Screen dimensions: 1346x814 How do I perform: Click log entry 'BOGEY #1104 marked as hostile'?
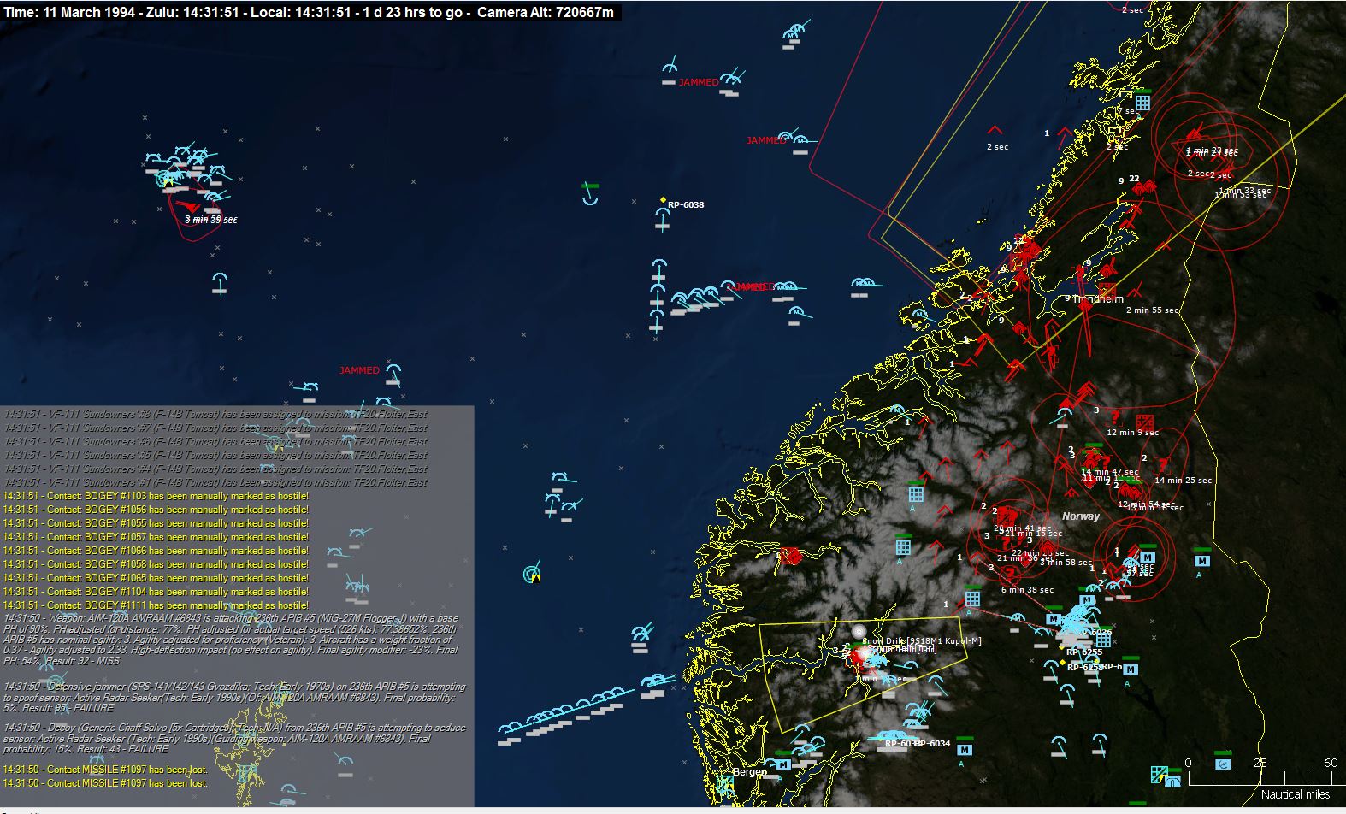[156, 592]
